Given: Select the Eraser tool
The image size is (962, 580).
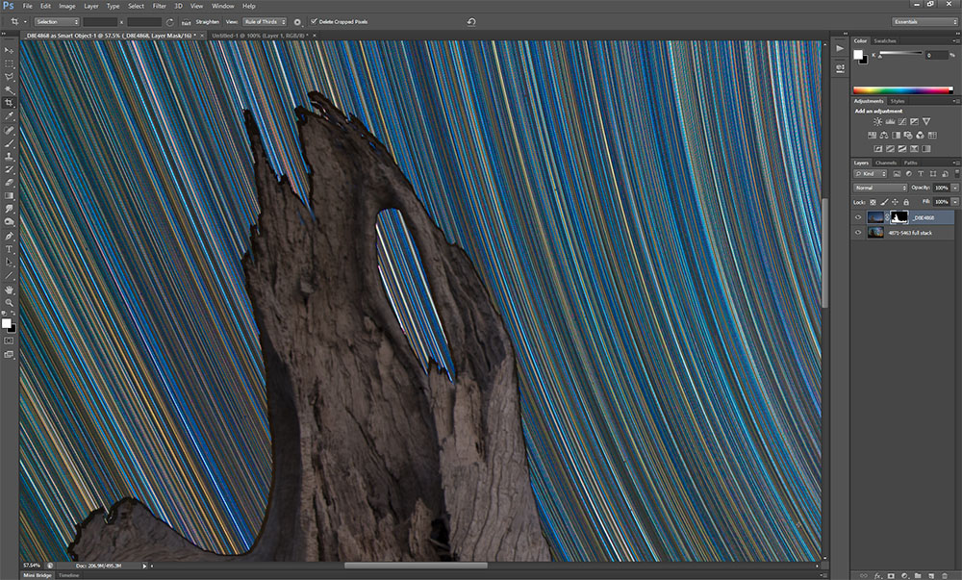Looking at the screenshot, I should [x=9, y=183].
